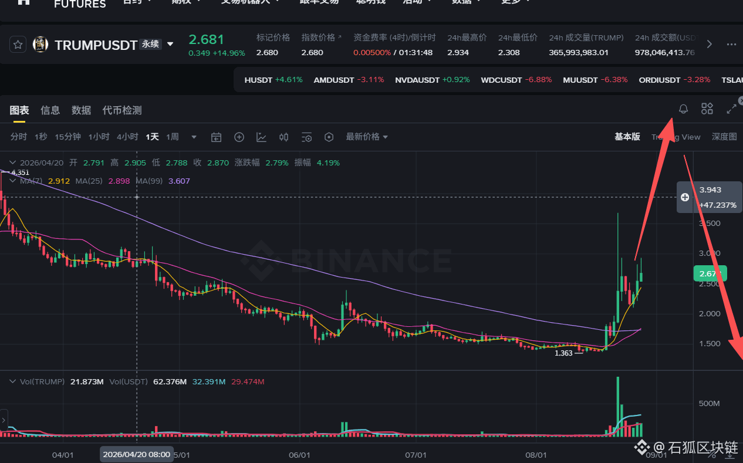Expand the left side panel arrow tab

(4, 421)
